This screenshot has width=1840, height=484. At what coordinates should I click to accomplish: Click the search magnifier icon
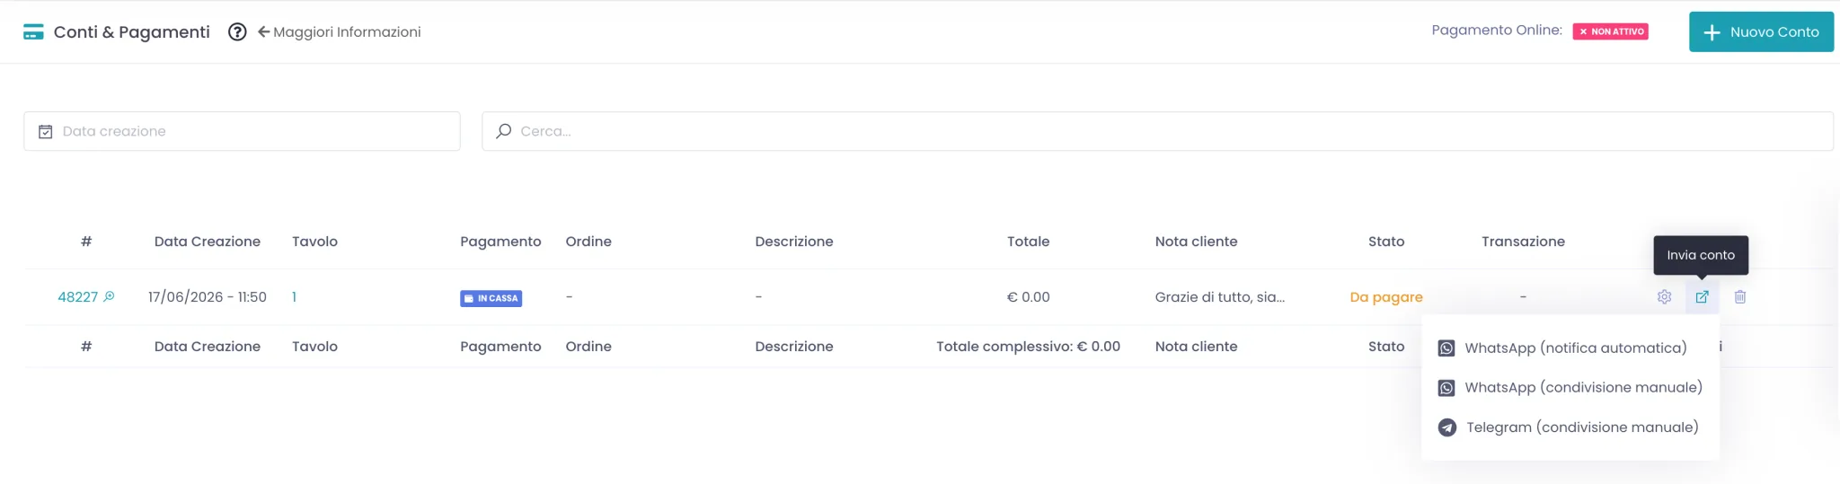[504, 131]
